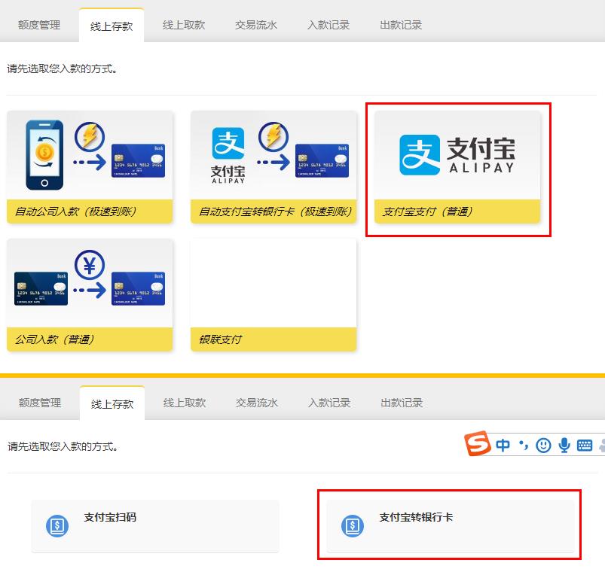Open 出款记录 tab in lower panel

402,403
